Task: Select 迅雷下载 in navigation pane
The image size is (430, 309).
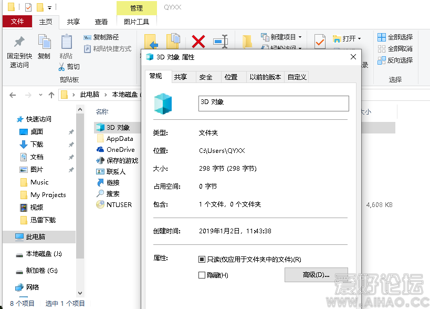Action: click(38, 220)
